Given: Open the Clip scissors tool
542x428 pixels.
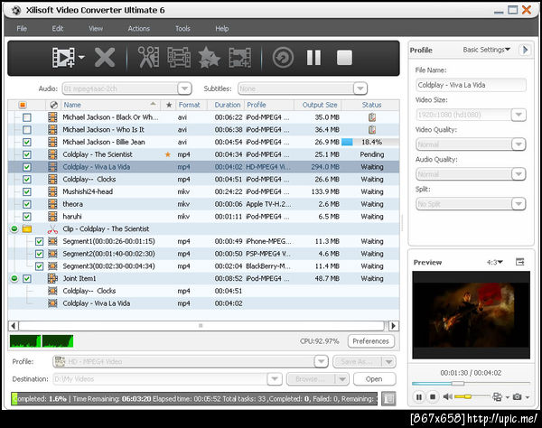Looking at the screenshot, I should pyautogui.click(x=149, y=58).
